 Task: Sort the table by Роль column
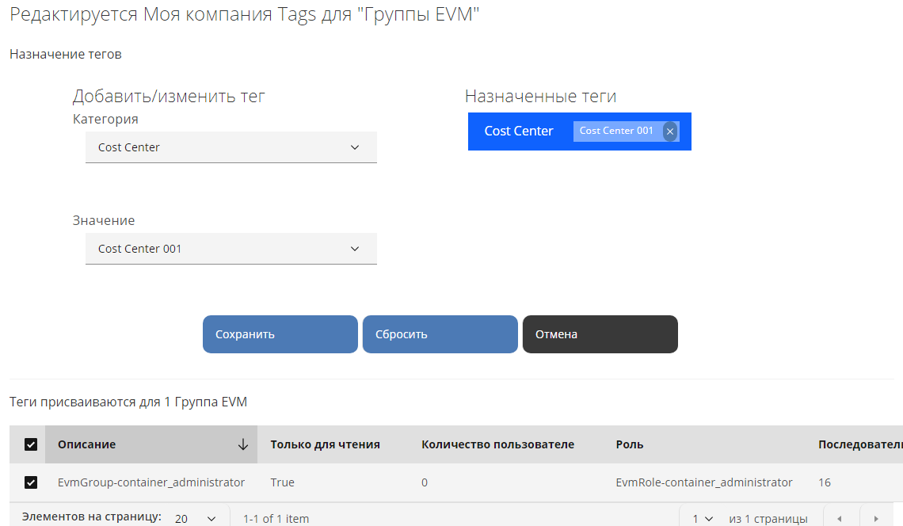pos(629,444)
